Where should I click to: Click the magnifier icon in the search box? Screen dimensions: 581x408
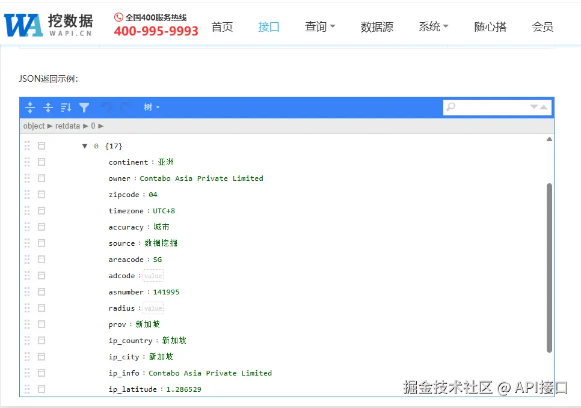tap(450, 107)
